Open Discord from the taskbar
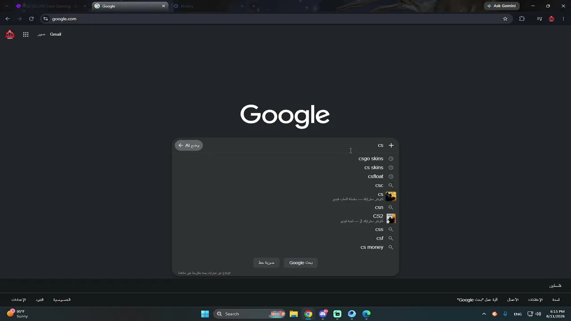This screenshot has height=321, width=571. (x=323, y=314)
